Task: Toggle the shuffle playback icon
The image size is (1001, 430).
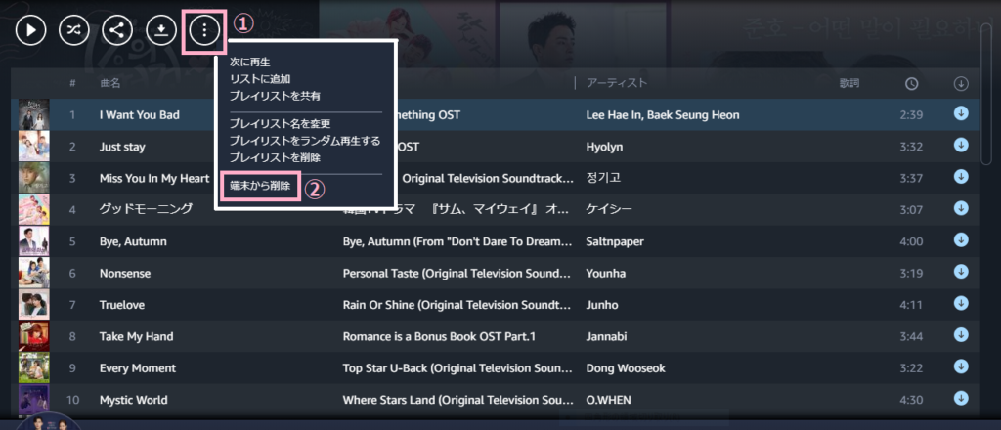Action: click(74, 30)
